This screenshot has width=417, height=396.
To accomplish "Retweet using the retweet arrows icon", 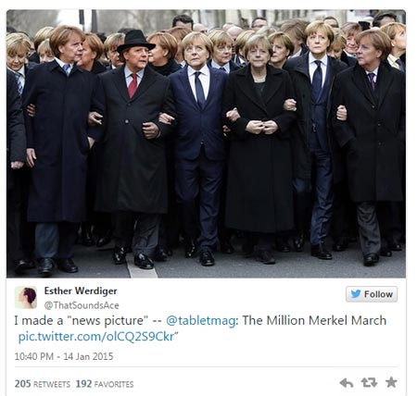I will pyautogui.click(x=369, y=383).
